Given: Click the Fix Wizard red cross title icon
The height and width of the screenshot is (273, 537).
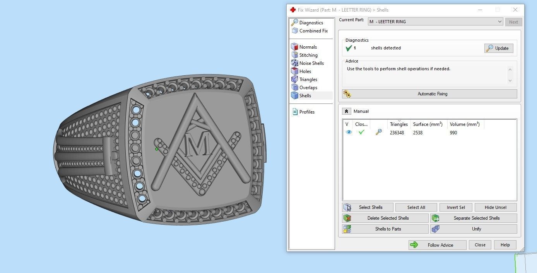Looking at the screenshot, I should 293,10.
